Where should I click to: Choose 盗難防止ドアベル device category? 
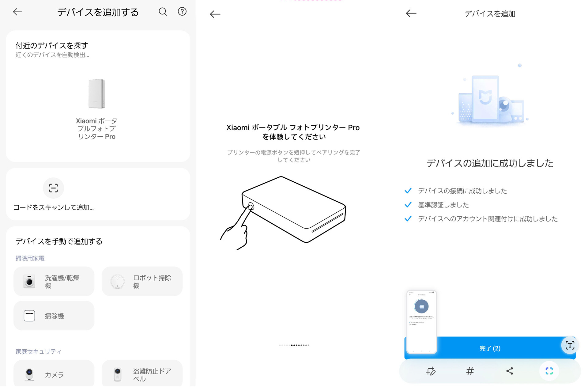[x=142, y=374]
